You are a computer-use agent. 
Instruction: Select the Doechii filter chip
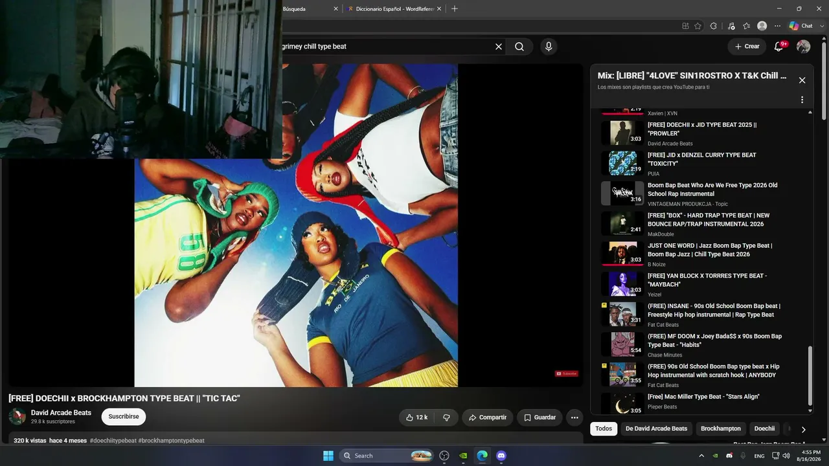(764, 428)
